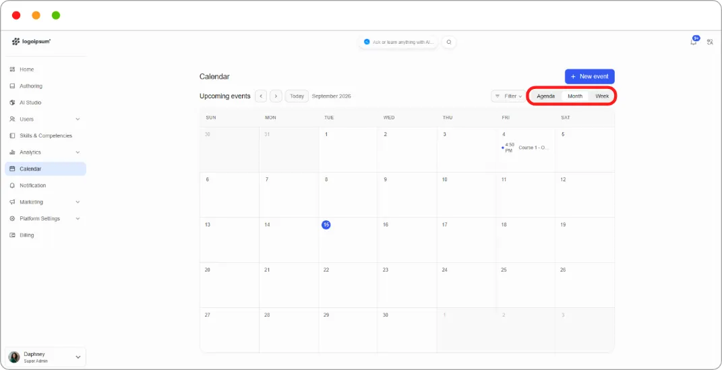Viewport: 722px width, 370px height.
Task: Click the Marketing megaphone icon
Action: (12, 202)
